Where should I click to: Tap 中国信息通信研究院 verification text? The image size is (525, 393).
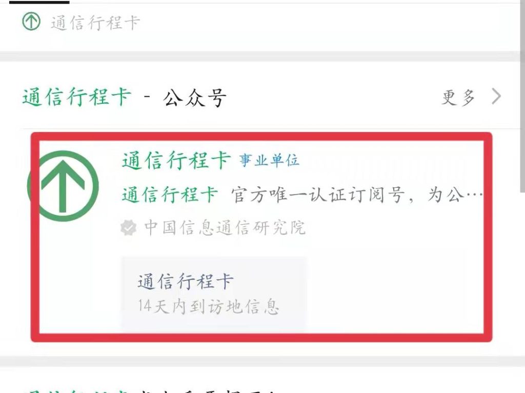225,228
